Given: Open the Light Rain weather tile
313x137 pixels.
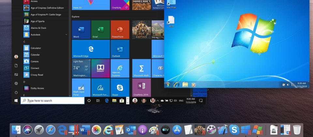Looking at the screenshot, I should point(81,68).
